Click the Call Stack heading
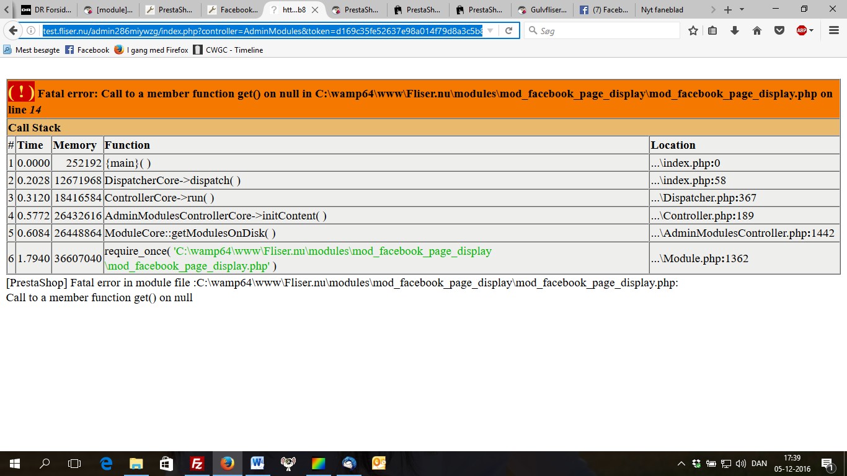 pos(34,128)
